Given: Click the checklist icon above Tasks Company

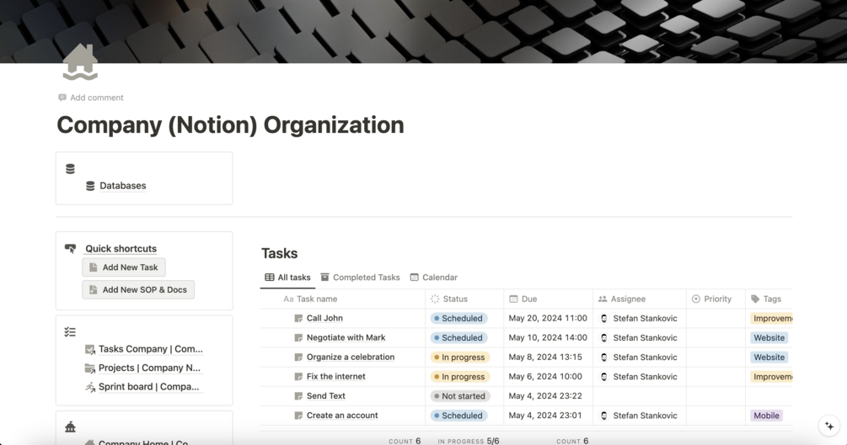Looking at the screenshot, I should coord(70,332).
